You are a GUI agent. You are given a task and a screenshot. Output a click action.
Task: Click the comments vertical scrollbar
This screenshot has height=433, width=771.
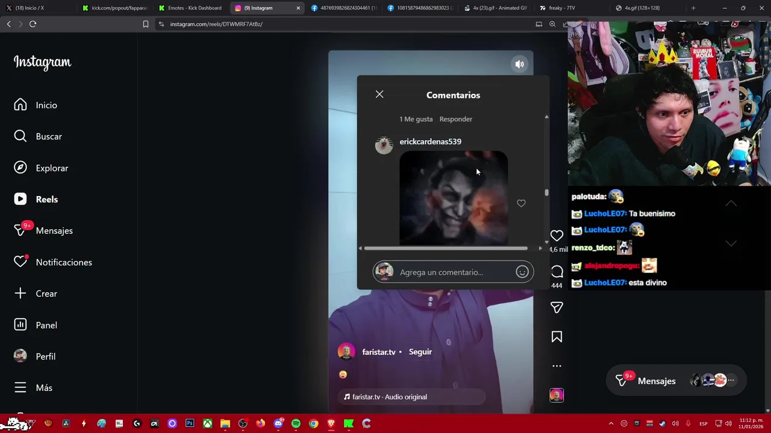[x=546, y=192]
